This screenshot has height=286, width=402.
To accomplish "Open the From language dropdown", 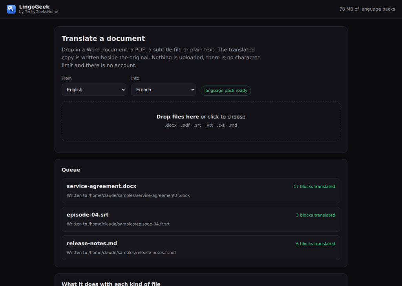I will tap(94, 89).
